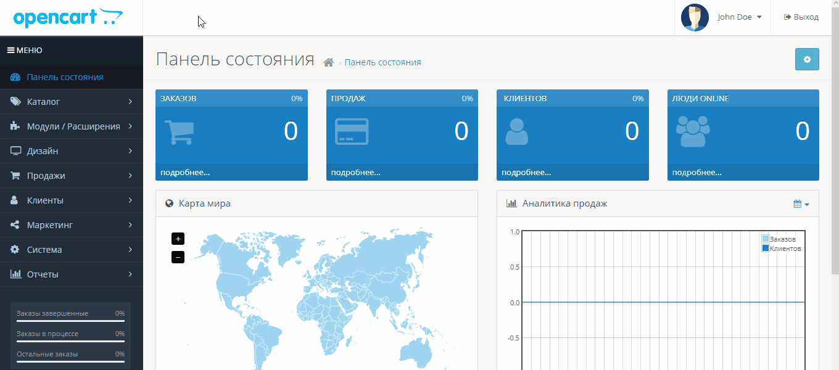Zoom out on the world map
The height and width of the screenshot is (370, 839).
(178, 257)
